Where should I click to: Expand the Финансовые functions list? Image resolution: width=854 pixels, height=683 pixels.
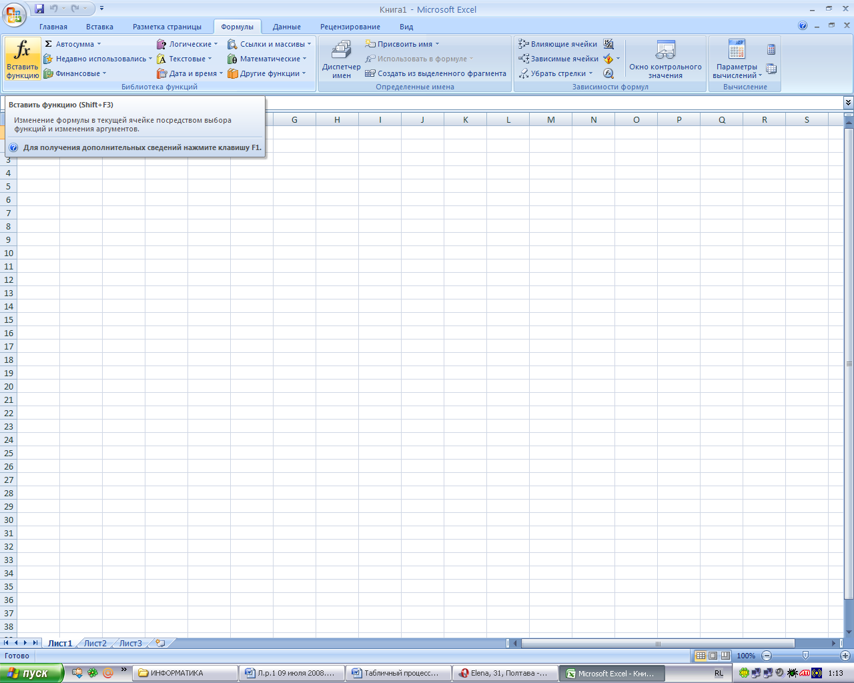[x=75, y=73]
